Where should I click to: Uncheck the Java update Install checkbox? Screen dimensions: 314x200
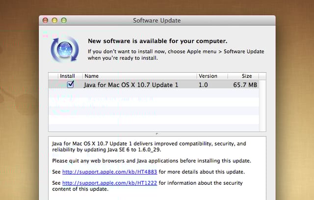click(x=70, y=85)
